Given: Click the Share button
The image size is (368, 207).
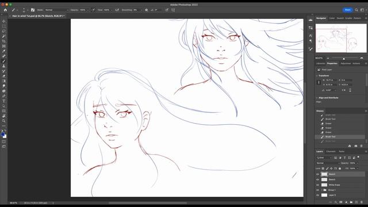Looking at the screenshot, I should pyautogui.click(x=347, y=10).
